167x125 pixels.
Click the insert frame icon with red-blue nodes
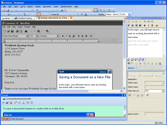pyautogui.click(x=9, y=14)
